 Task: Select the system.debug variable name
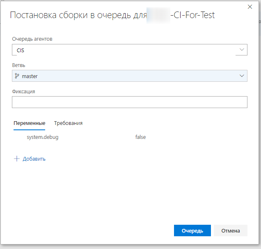(43, 137)
